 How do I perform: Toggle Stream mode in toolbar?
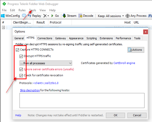click(69, 16)
